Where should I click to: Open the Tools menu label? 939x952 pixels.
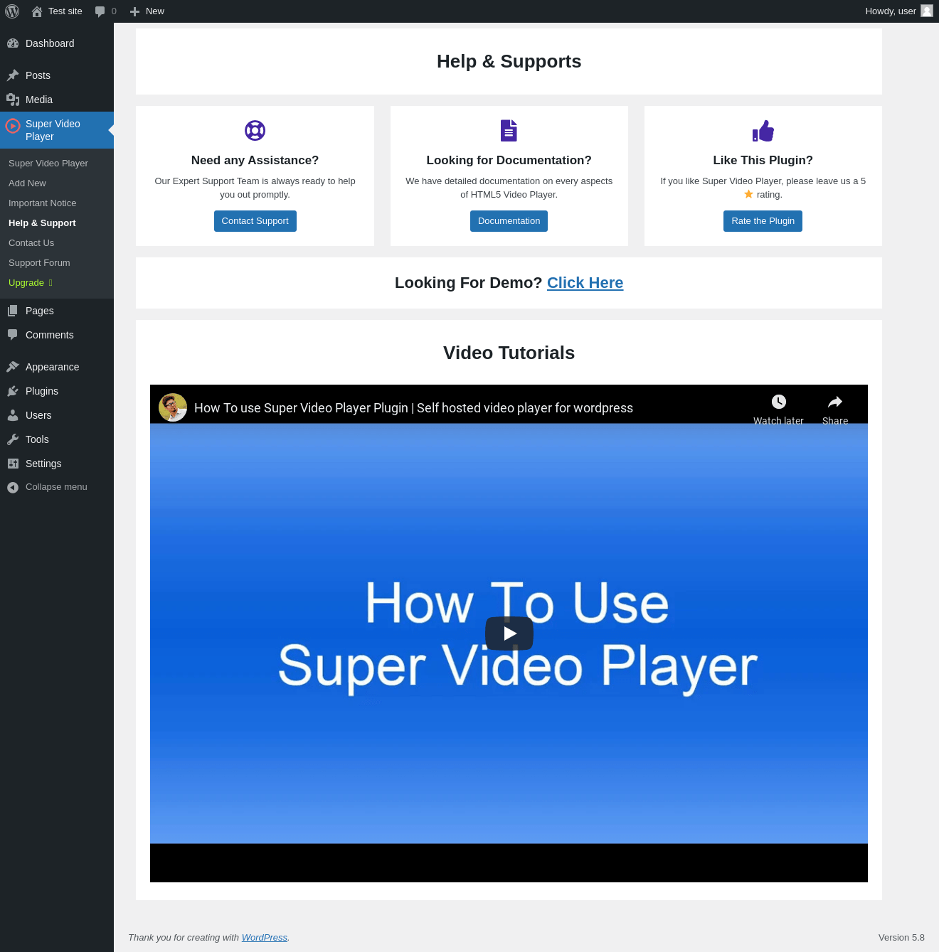37,439
